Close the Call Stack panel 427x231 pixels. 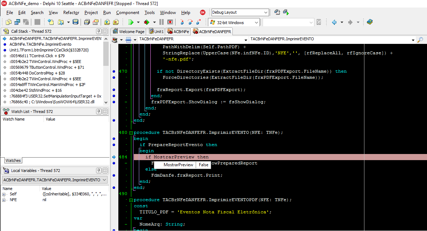105,31
